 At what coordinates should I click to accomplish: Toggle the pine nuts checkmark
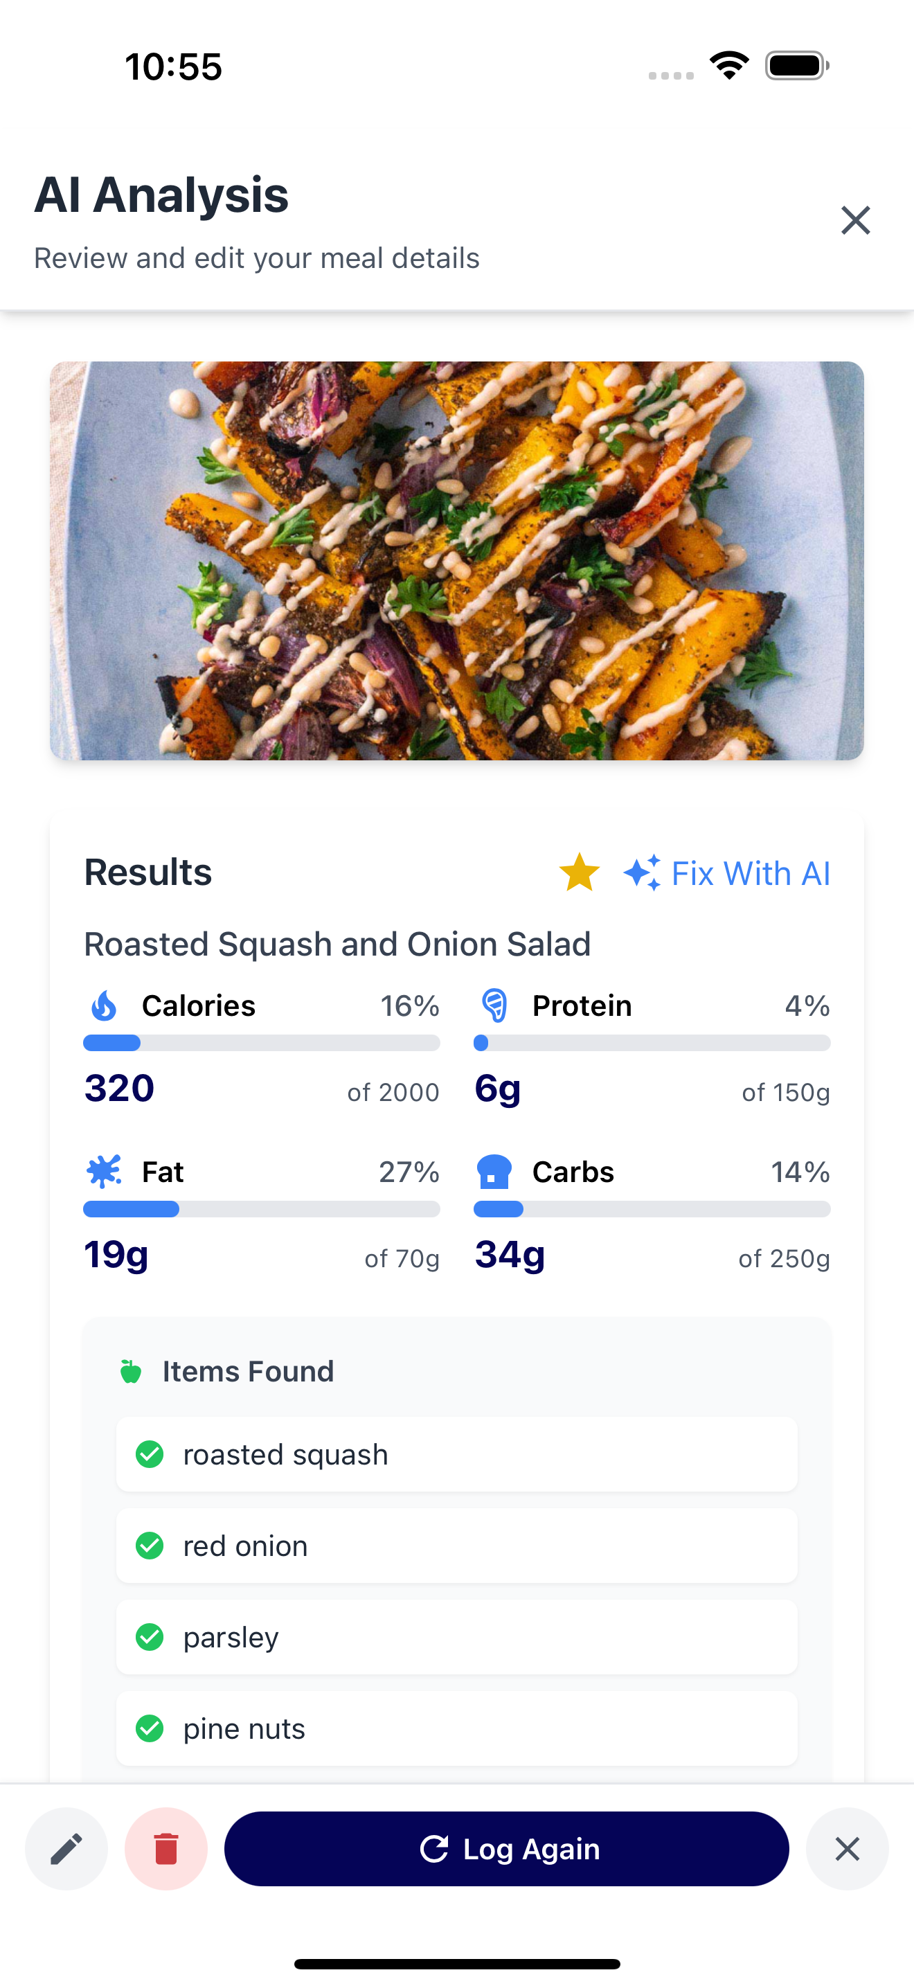click(150, 1728)
